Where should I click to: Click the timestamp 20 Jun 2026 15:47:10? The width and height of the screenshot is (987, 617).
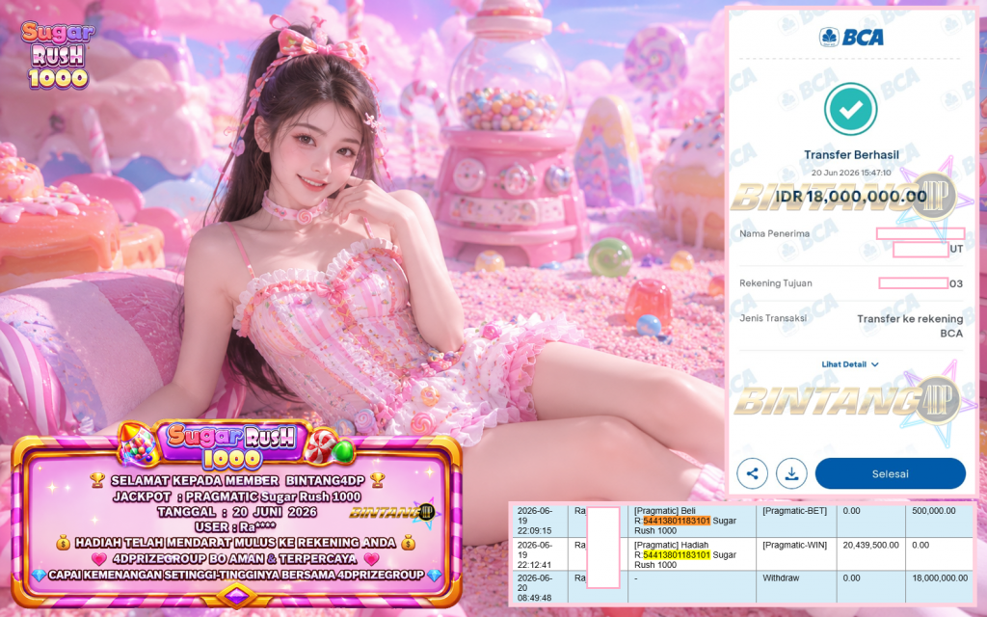851,173
